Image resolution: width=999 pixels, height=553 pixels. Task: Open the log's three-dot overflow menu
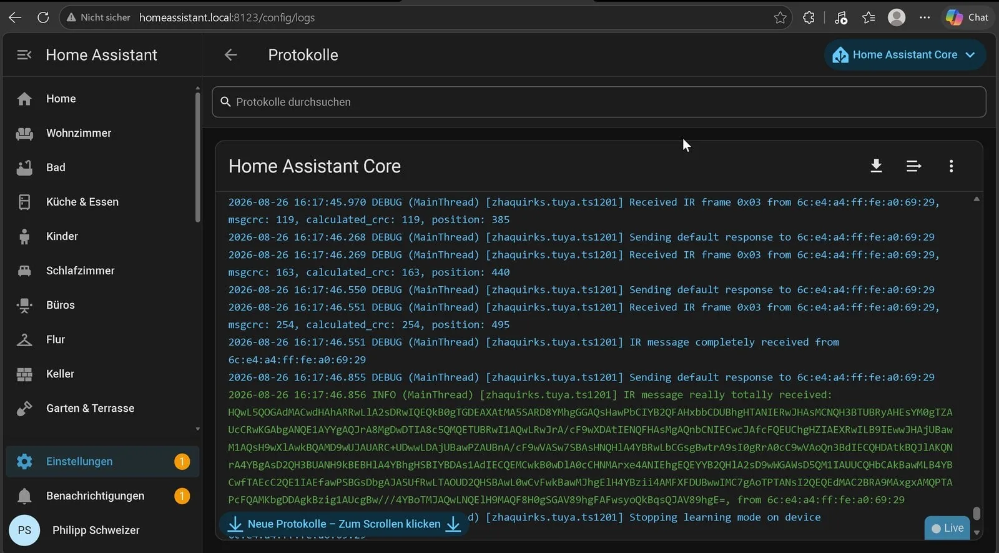coord(951,166)
